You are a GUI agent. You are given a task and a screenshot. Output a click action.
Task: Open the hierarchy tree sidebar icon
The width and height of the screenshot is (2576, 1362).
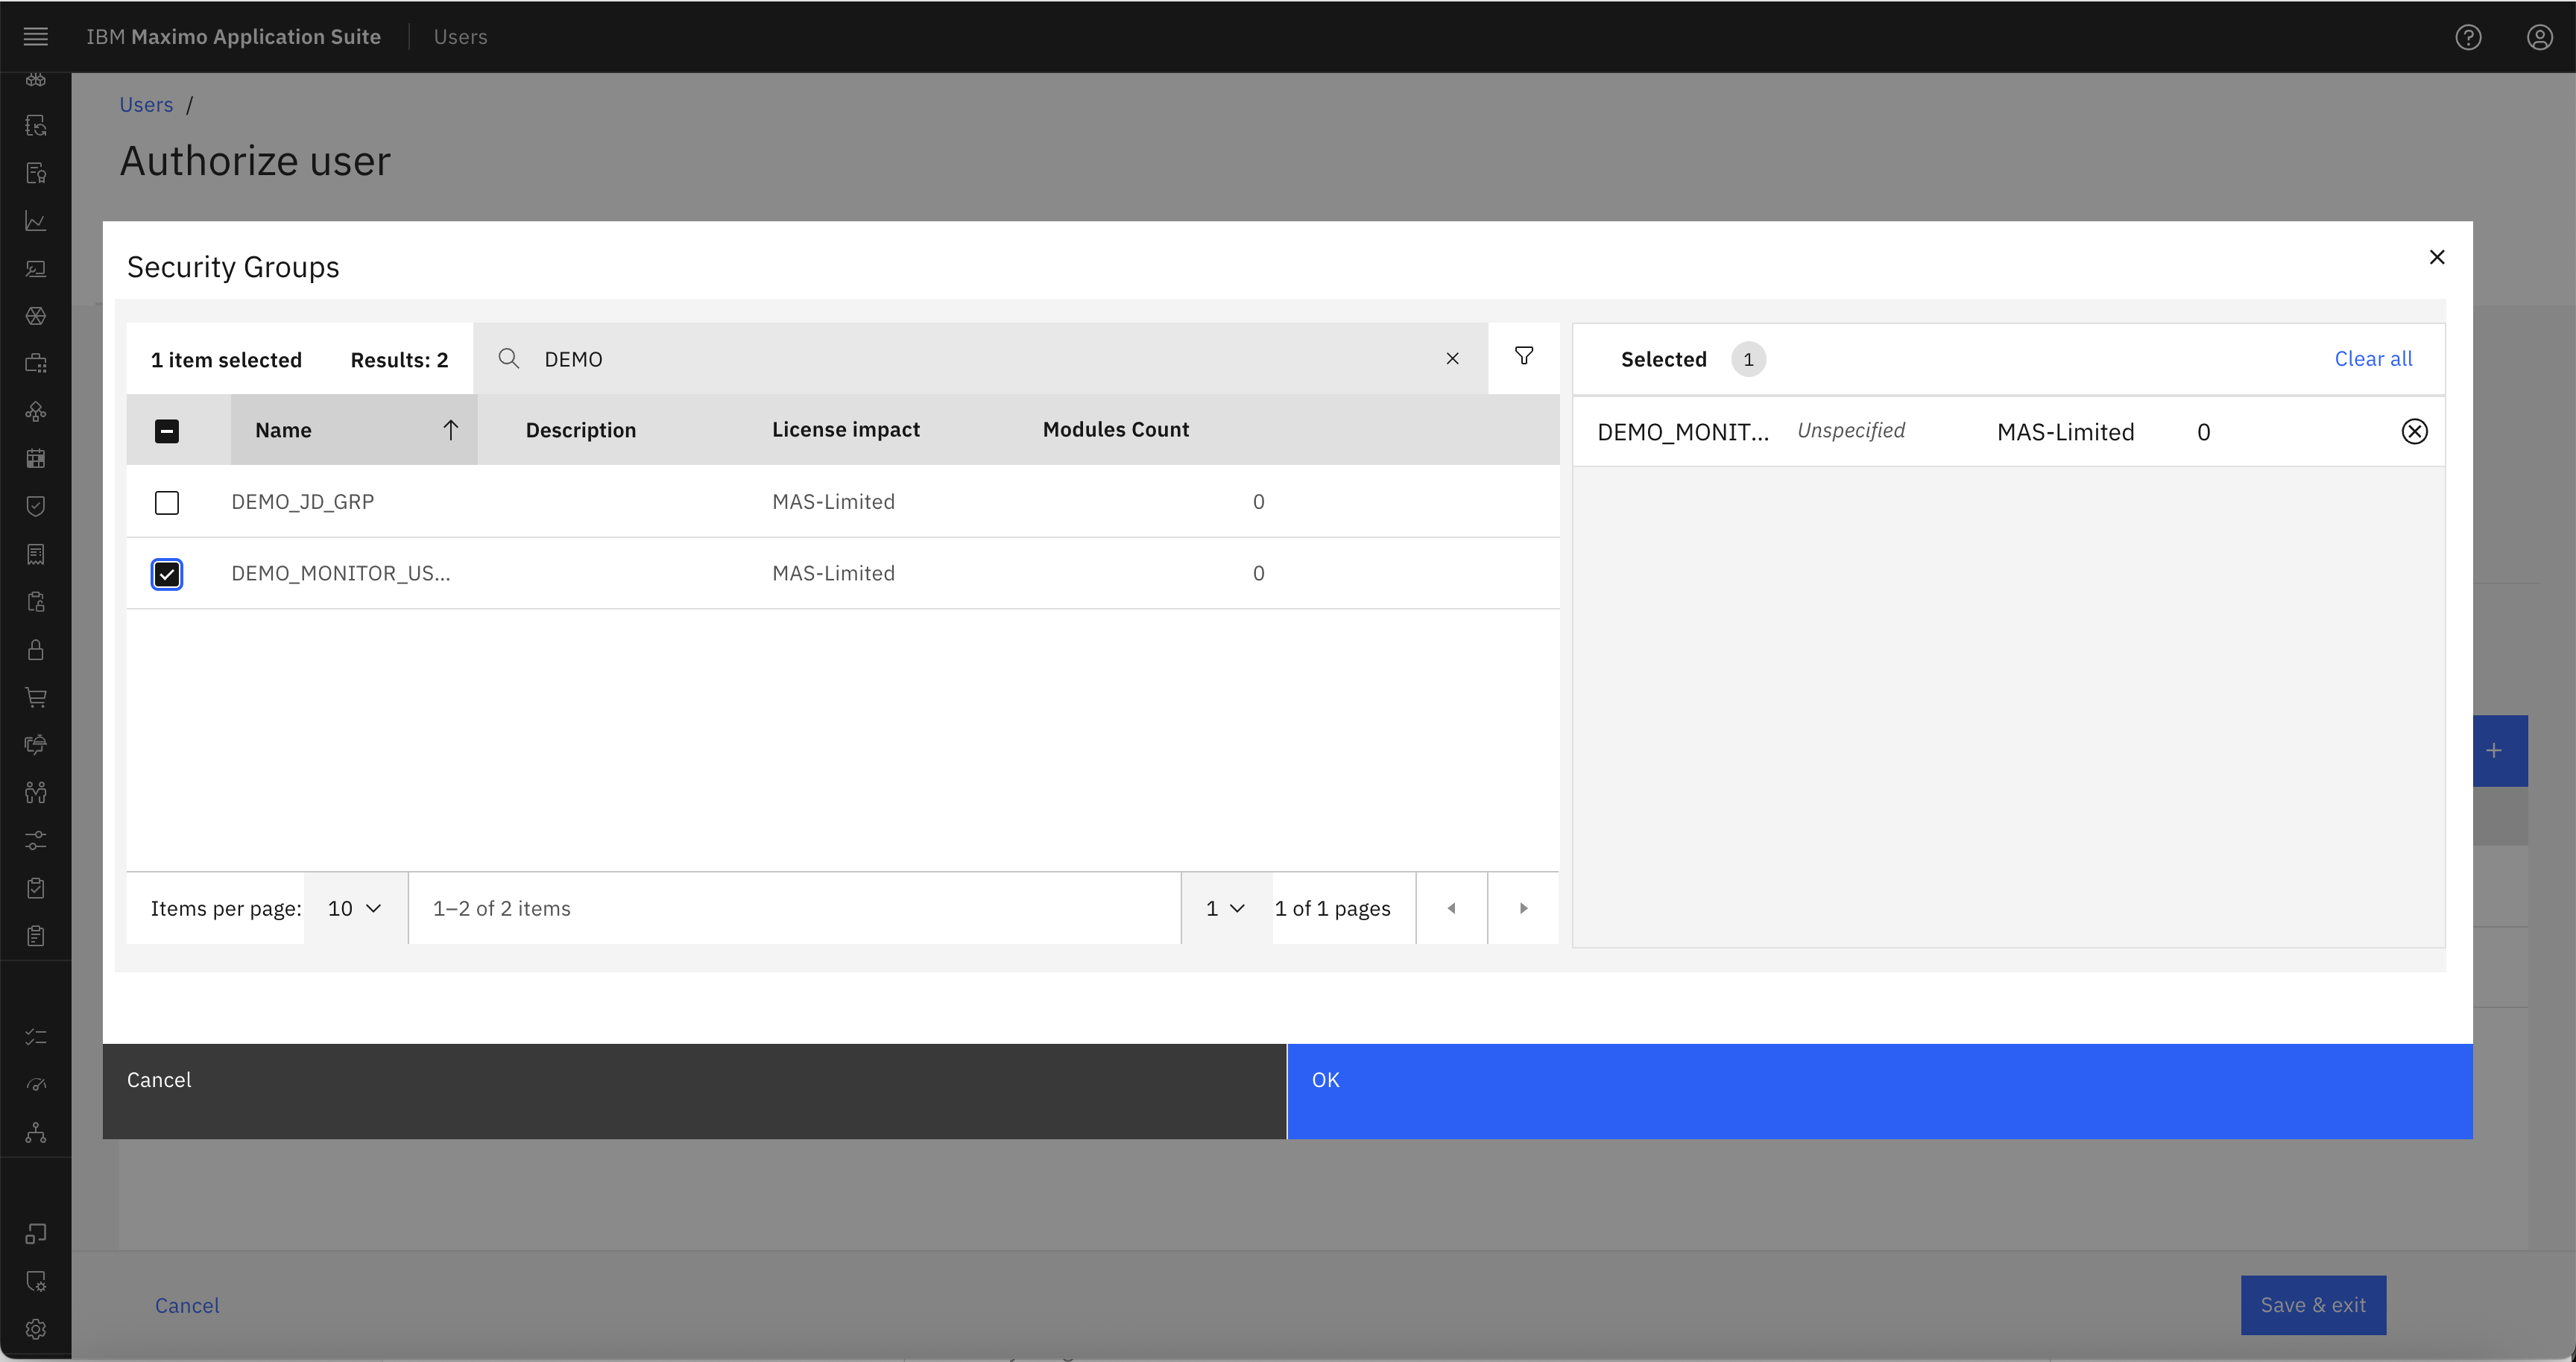tap(36, 1133)
